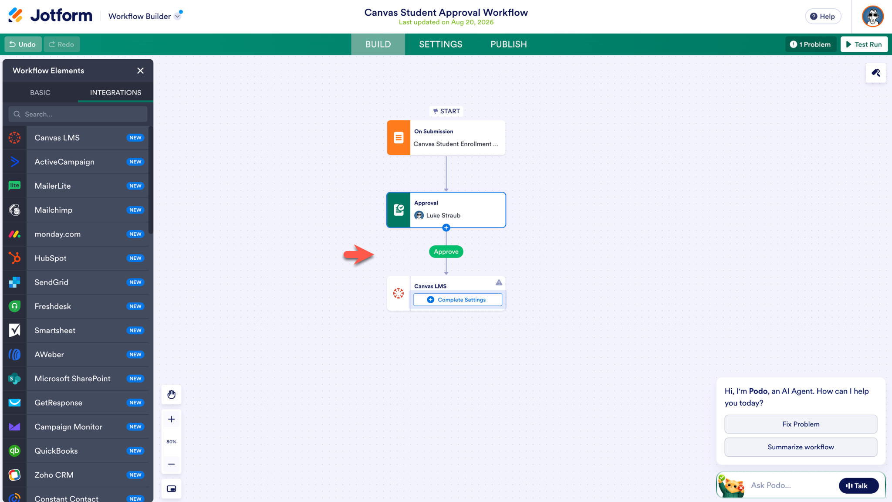Screen dimensions: 892x502
Task: Select the Mailchimp integration icon
Action: pyautogui.click(x=15, y=210)
